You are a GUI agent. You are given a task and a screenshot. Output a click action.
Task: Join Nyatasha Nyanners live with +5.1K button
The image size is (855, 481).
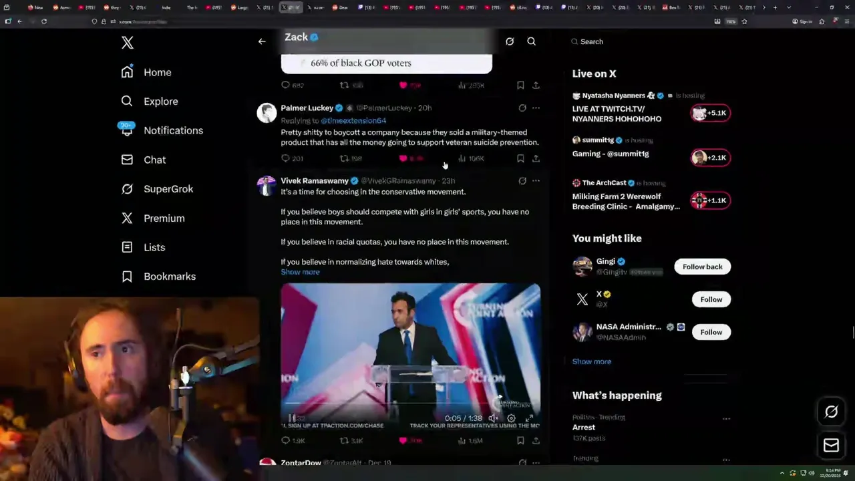[710, 113]
